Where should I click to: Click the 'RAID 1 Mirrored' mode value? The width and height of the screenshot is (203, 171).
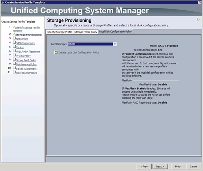click(168, 46)
